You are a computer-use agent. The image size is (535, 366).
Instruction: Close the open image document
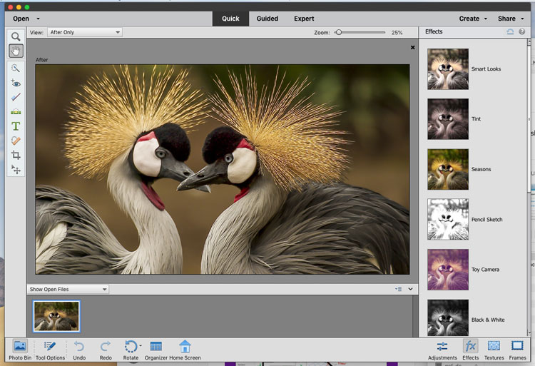tap(412, 47)
